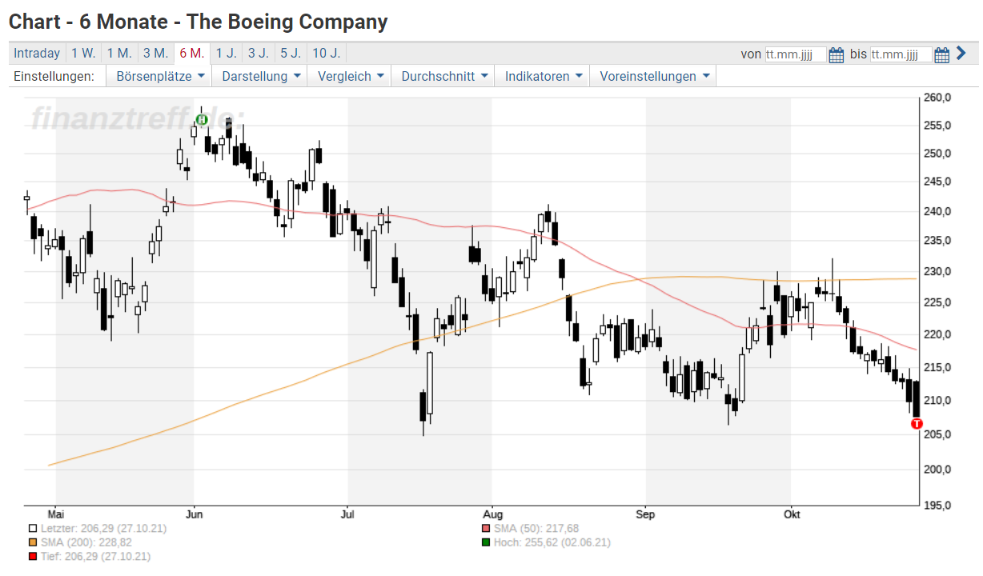The width and height of the screenshot is (983, 576).
Task: Click legend text 'SMA (200): 228,82'
Action: tap(86, 542)
